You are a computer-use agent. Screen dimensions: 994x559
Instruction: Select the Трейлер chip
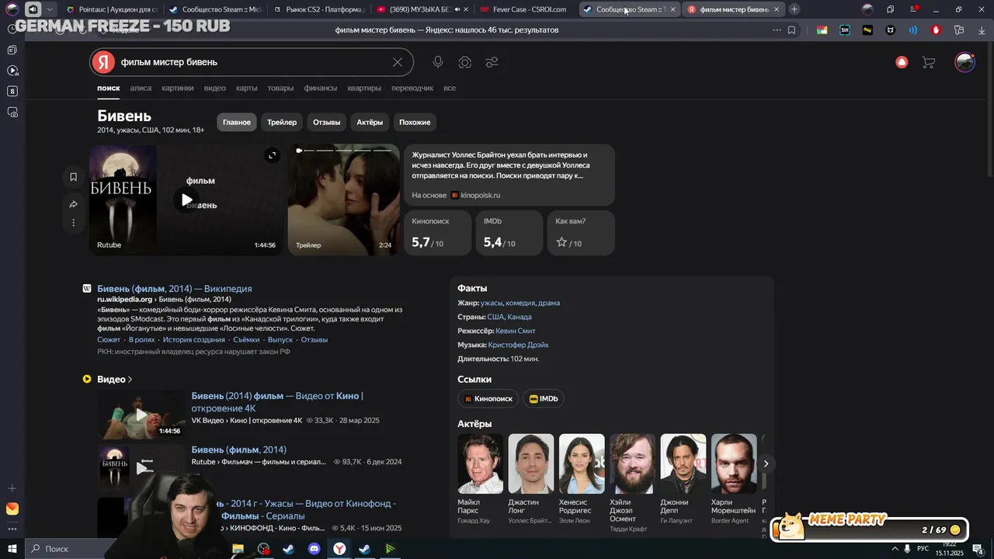(x=282, y=123)
